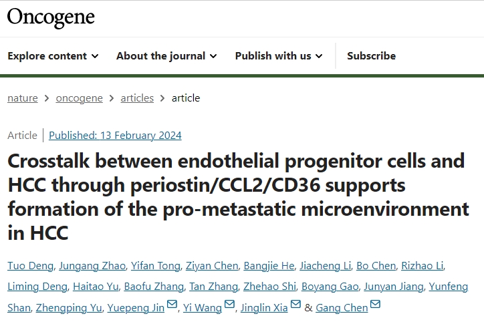Select the Ziyan Chen author link
Screen dimensions: 484x322
tap(212, 266)
